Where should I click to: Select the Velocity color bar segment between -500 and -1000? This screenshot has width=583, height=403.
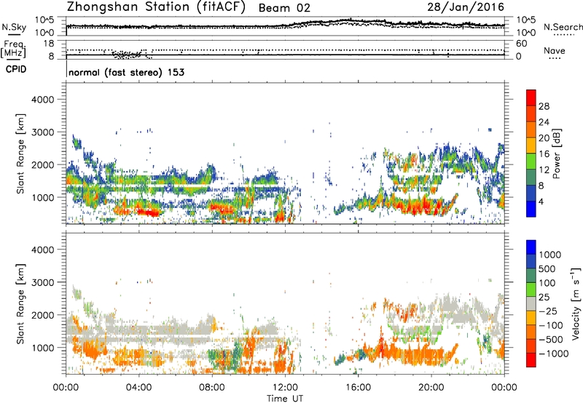click(x=531, y=346)
